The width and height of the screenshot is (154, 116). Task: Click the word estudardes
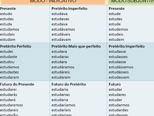118,110
